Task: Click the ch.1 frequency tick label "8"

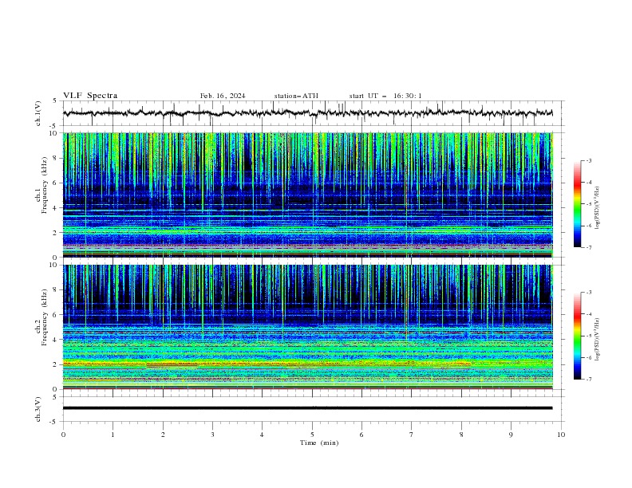Action: pos(57,158)
